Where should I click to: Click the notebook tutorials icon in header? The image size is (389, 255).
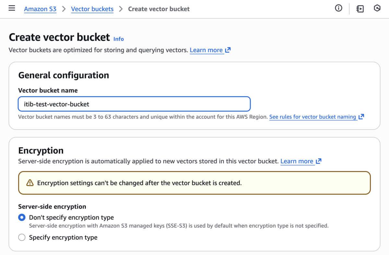360,9
